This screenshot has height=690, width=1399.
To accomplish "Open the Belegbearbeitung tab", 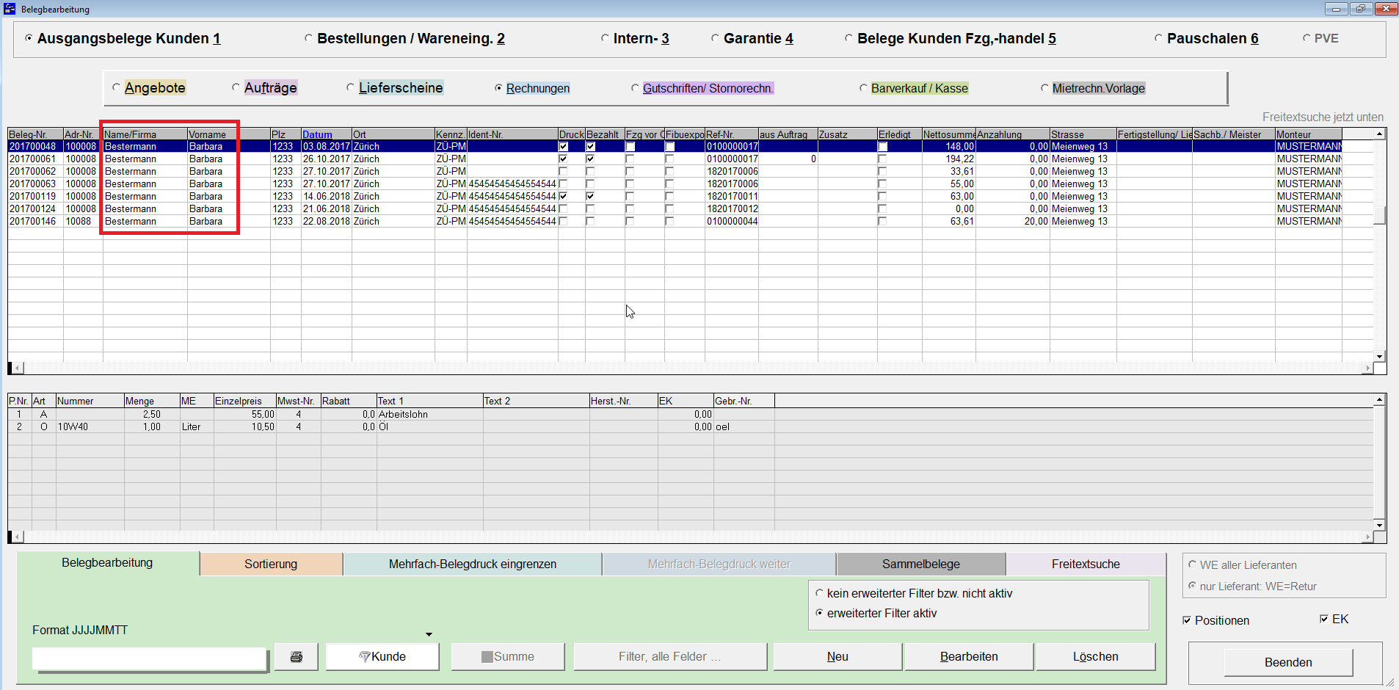I will click(107, 563).
